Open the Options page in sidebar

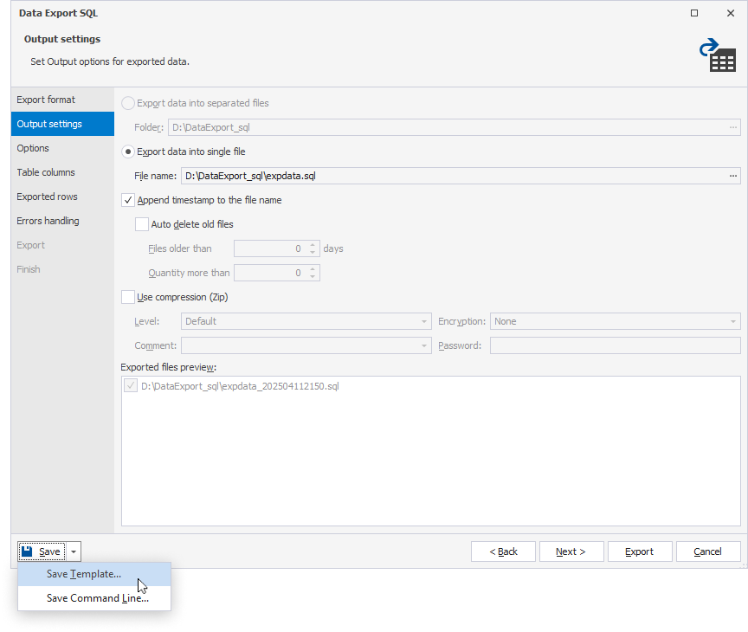(x=33, y=148)
